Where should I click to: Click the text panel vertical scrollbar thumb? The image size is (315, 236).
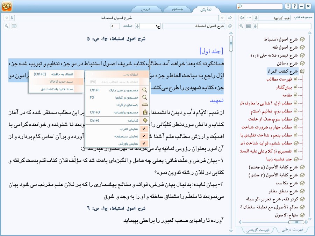point(231,43)
